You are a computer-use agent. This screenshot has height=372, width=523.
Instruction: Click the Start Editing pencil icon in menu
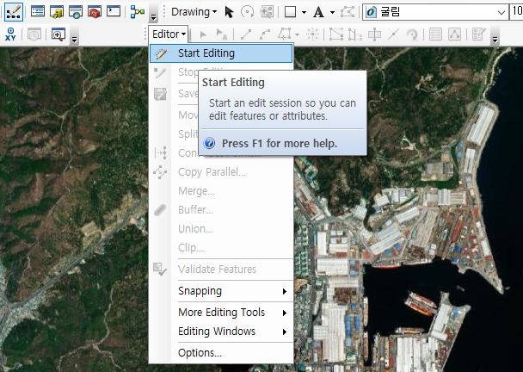(x=161, y=53)
